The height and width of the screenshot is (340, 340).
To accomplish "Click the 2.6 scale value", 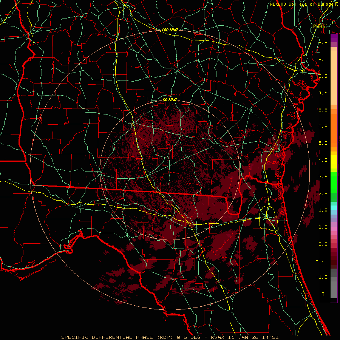I will pyautogui.click(x=323, y=193).
